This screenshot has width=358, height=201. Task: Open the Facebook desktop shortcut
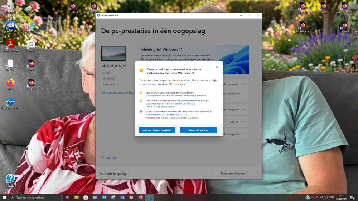[x=31, y=84]
